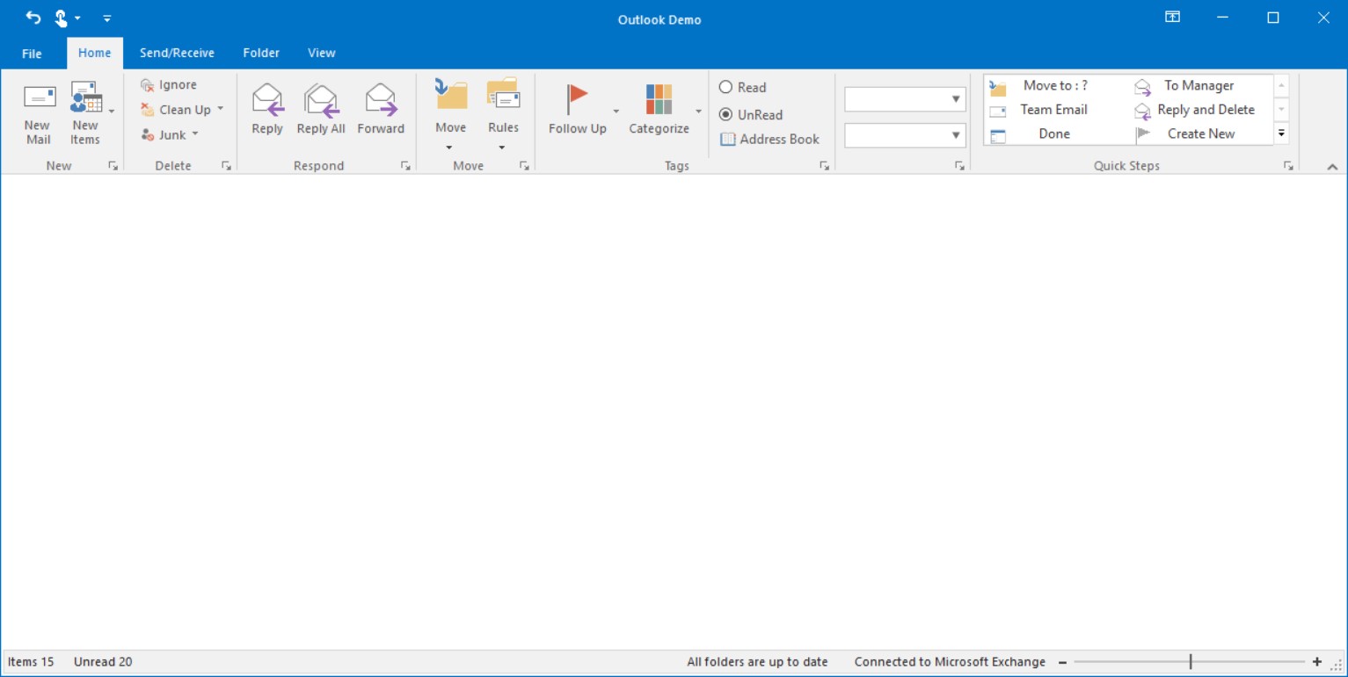Click the Categorize colored squares icon
Viewport: 1348px width, 677px height.
[x=659, y=98]
